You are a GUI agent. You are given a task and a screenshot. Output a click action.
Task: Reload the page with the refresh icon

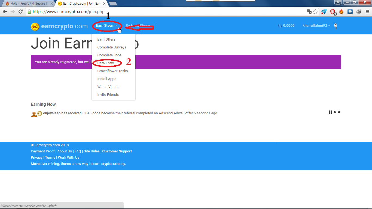pyautogui.click(x=20, y=11)
